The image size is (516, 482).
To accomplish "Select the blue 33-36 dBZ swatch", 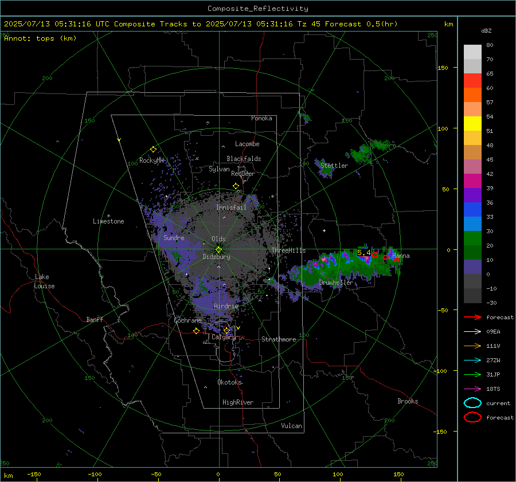I will tap(472, 210).
